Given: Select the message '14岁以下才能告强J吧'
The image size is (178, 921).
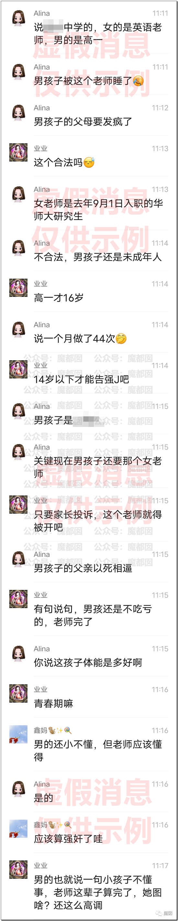Looking at the screenshot, I should (82, 379).
